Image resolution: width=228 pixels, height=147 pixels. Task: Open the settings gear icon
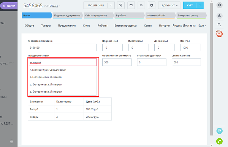pyautogui.click(x=152, y=5)
